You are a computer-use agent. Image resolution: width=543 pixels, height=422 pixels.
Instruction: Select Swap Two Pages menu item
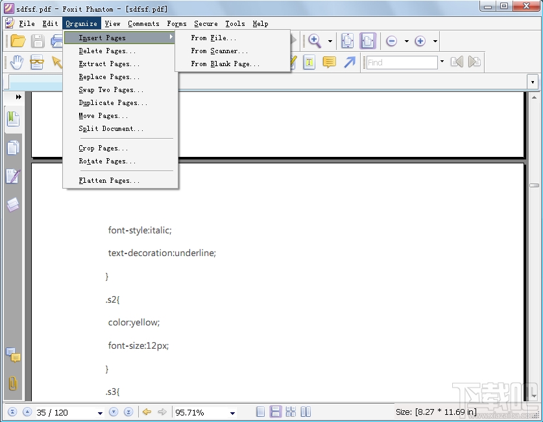click(120, 89)
